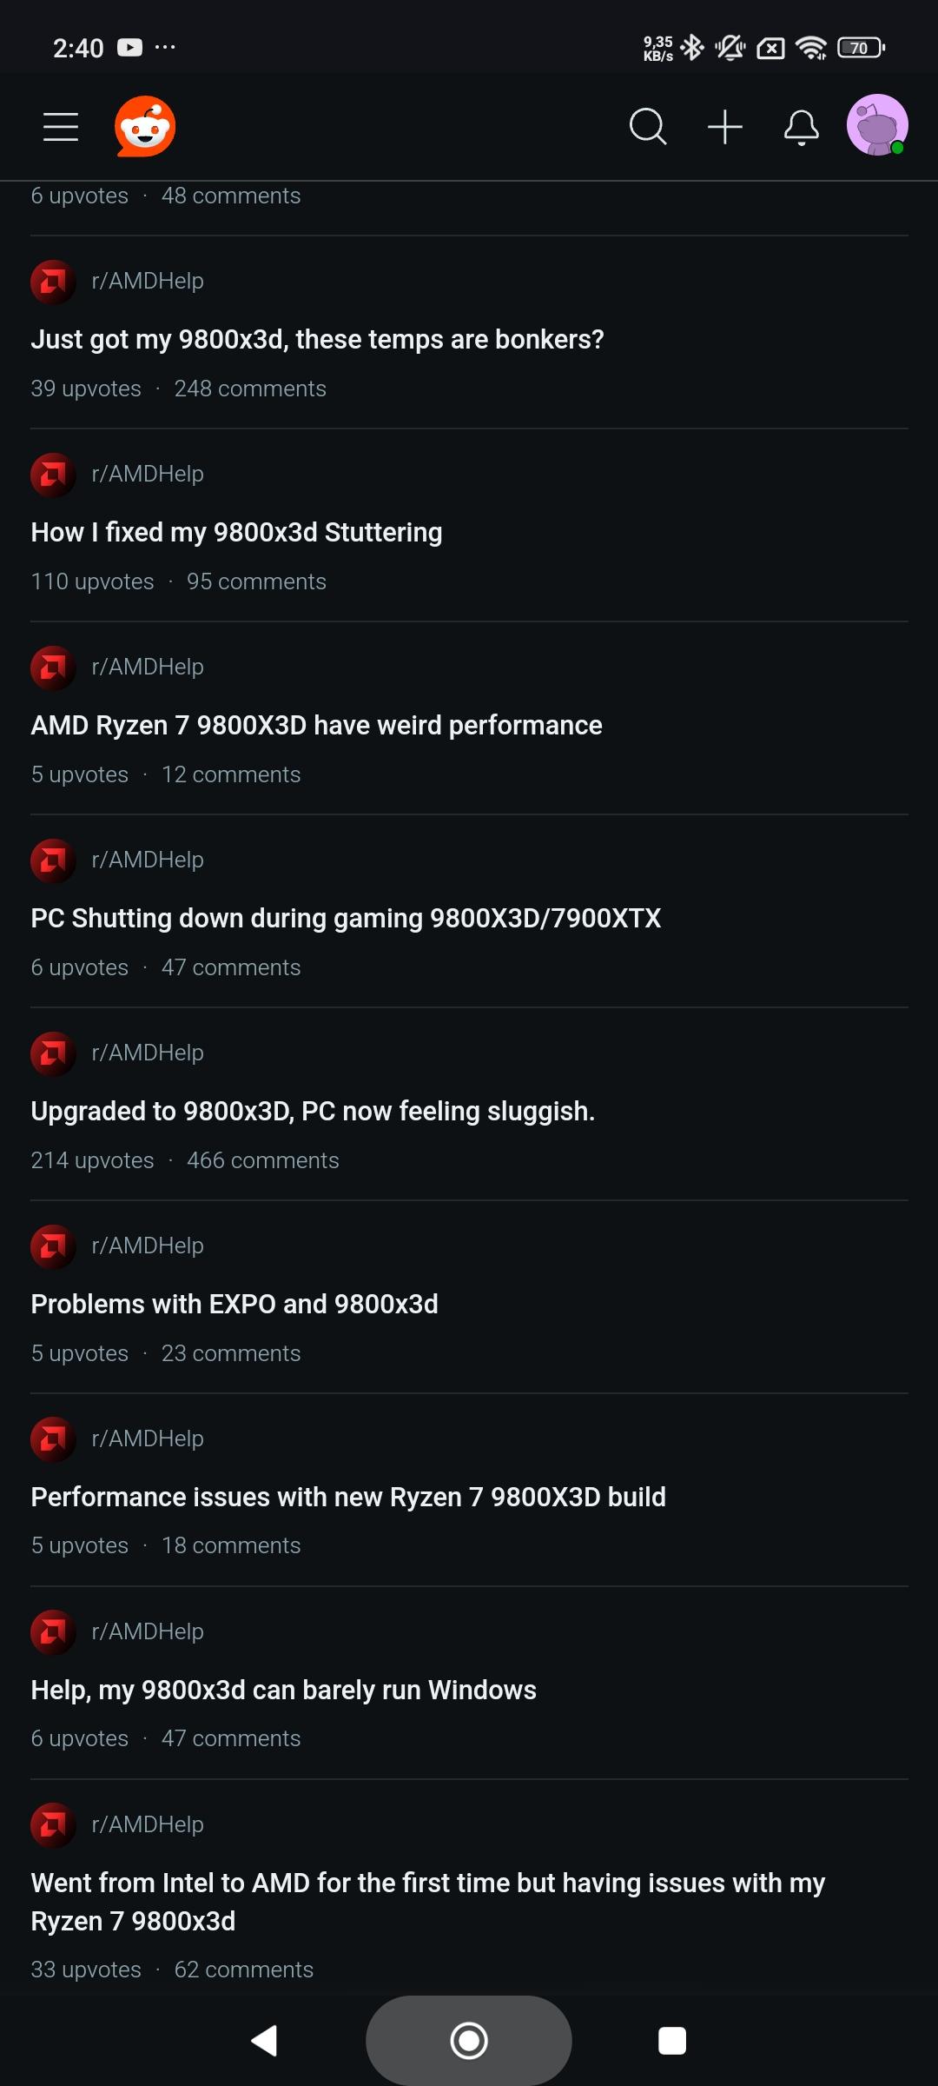938x2086 pixels.
Task: Open "PC Shutting down during gaming" post
Action: (346, 918)
